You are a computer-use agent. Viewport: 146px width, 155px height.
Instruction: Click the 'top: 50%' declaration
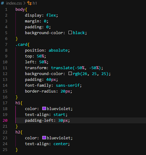tap(35, 56)
